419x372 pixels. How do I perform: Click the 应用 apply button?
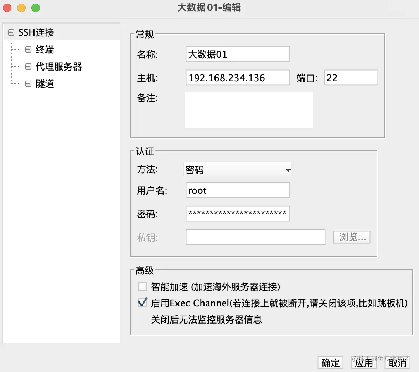coord(364,363)
